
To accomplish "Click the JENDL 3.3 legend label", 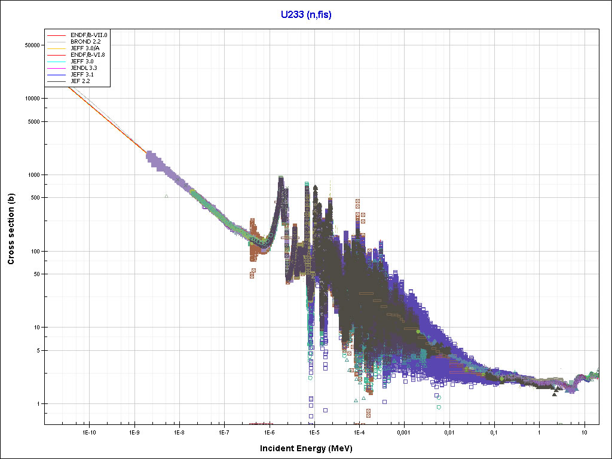I will point(84,68).
